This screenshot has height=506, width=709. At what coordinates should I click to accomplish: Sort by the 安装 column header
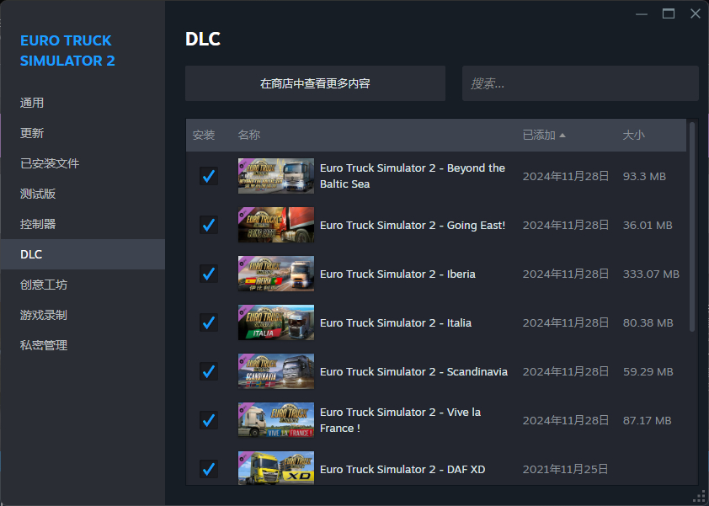pyautogui.click(x=204, y=135)
